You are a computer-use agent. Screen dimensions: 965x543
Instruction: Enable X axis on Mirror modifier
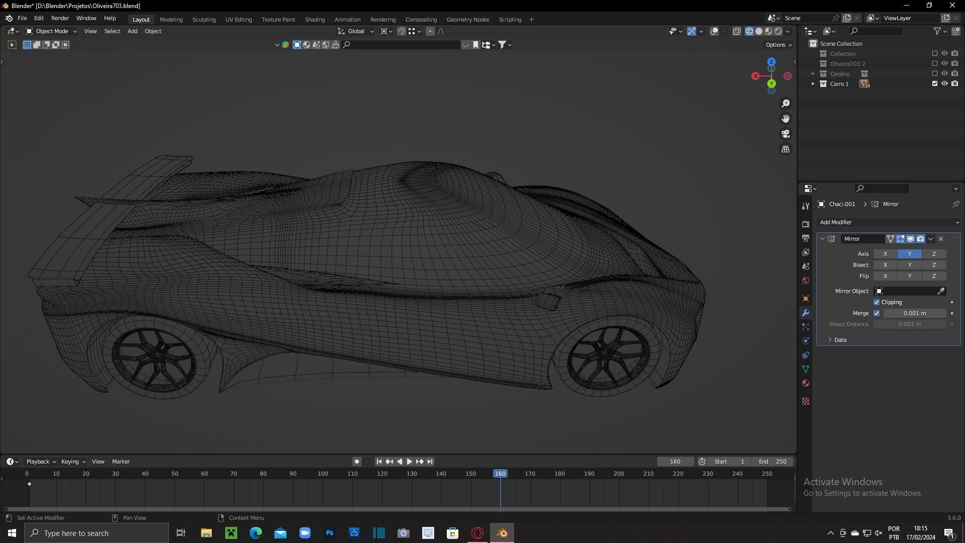click(x=885, y=254)
